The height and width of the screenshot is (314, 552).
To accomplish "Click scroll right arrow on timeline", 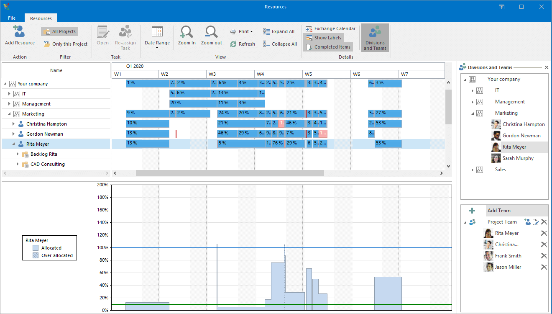I will point(441,173).
